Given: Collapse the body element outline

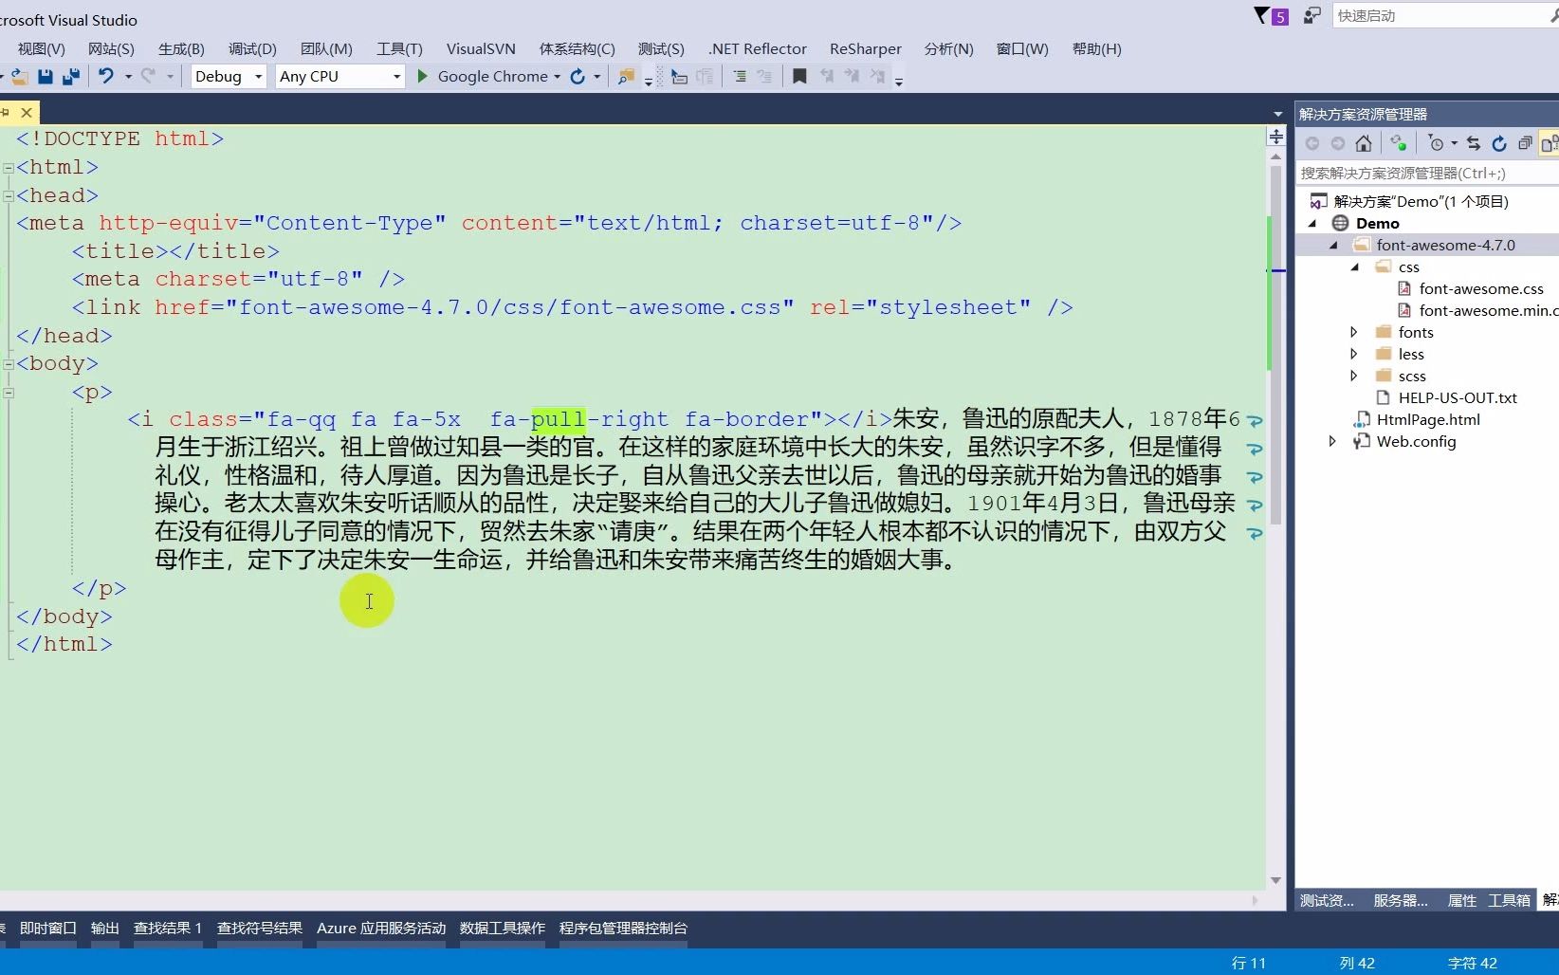Looking at the screenshot, I should 9,364.
